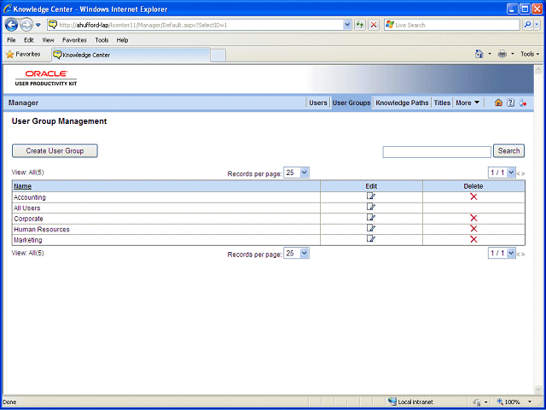This screenshot has height=410, width=546.
Task: Sort by the Name column header
Action: 23,186
